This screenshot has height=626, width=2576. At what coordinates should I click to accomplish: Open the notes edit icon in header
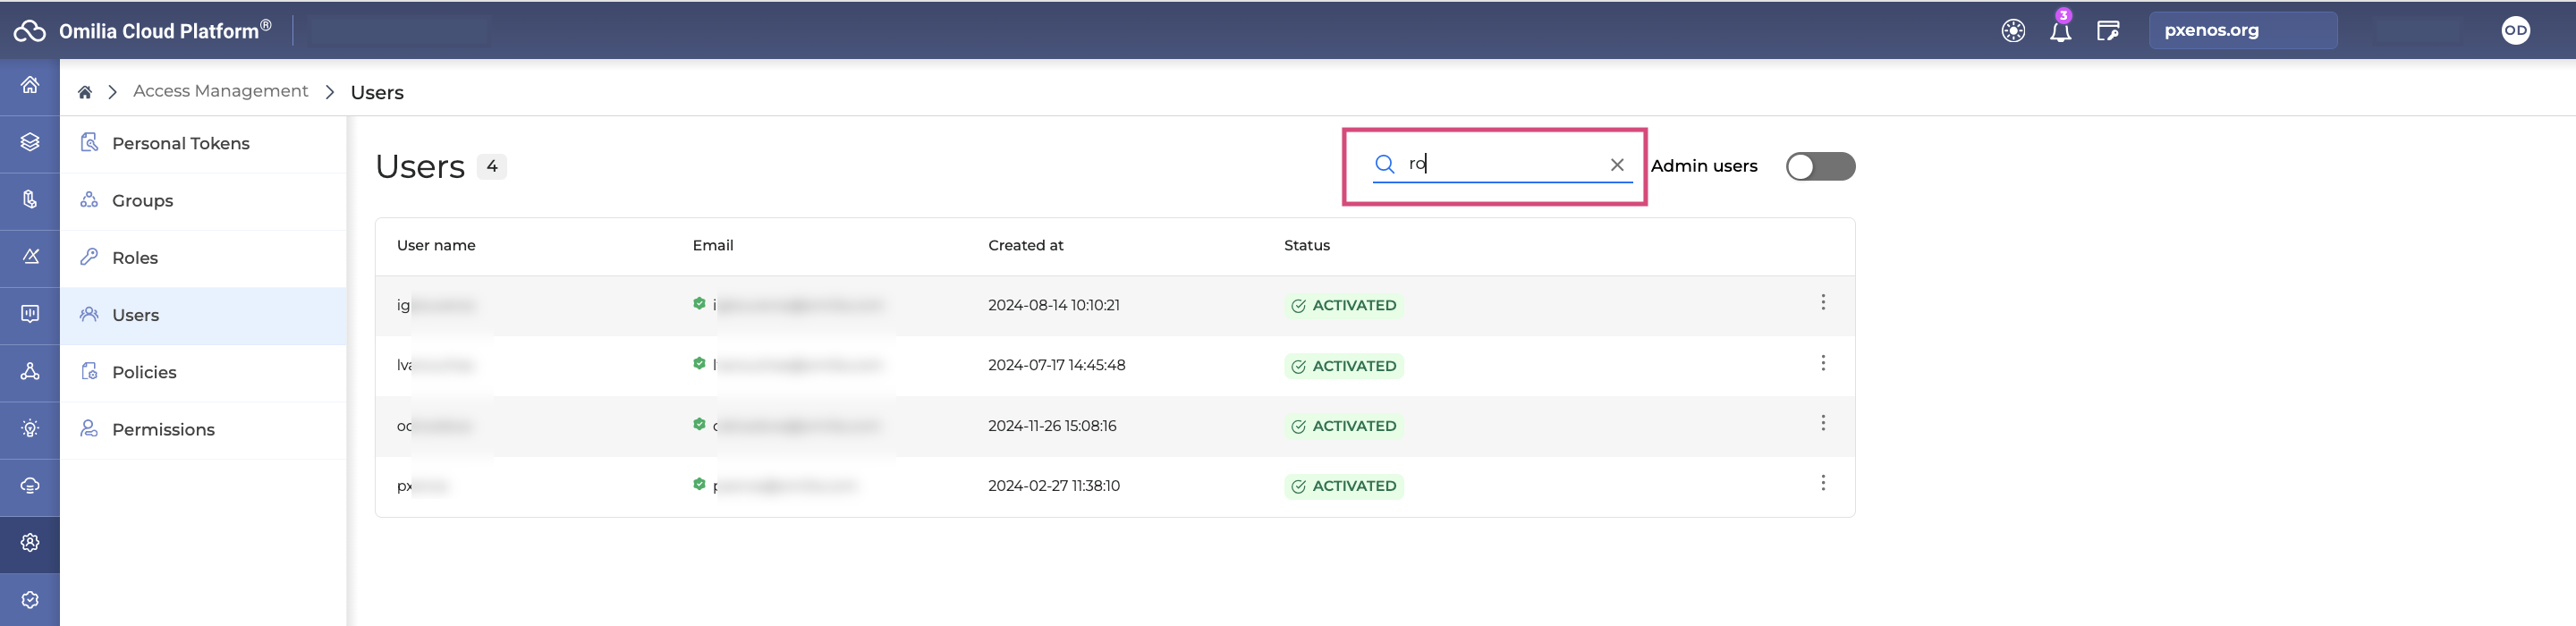click(x=2108, y=31)
